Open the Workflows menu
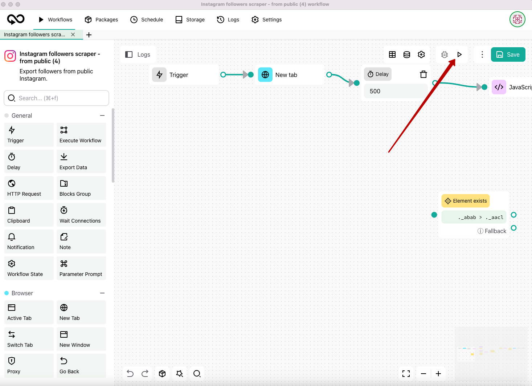 [x=56, y=20]
